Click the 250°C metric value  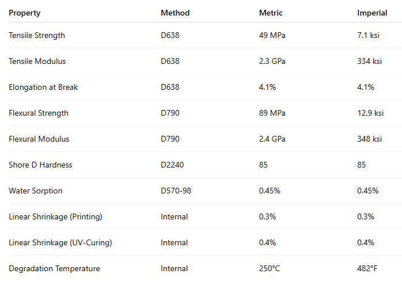pos(271,268)
